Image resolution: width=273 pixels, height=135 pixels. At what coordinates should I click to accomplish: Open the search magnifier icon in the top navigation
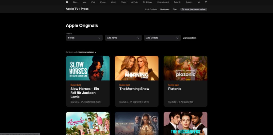pyautogui.click(x=199, y=2)
